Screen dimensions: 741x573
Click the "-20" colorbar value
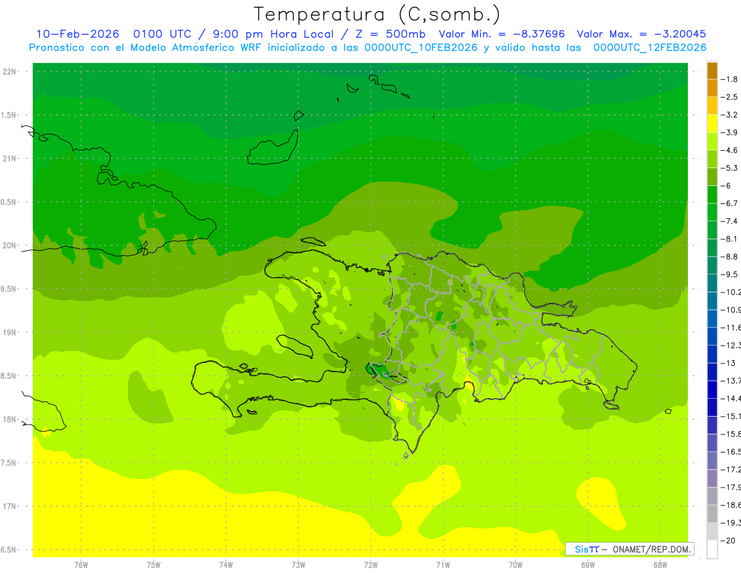[x=729, y=541]
